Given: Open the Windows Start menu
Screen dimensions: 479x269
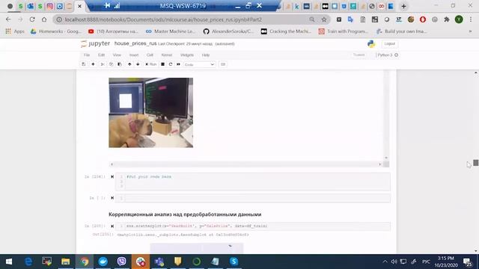Looking at the screenshot, I should pyautogui.click(x=9, y=262).
